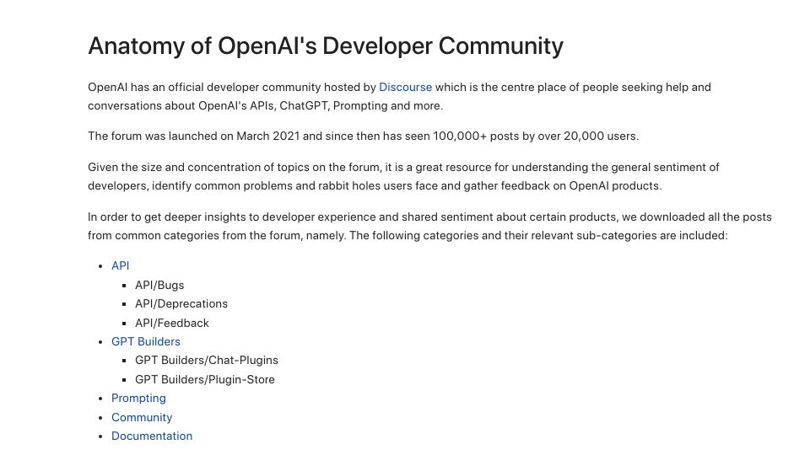This screenshot has height=455, width=810.
Task: Visit the Documentation link
Action: click(152, 436)
